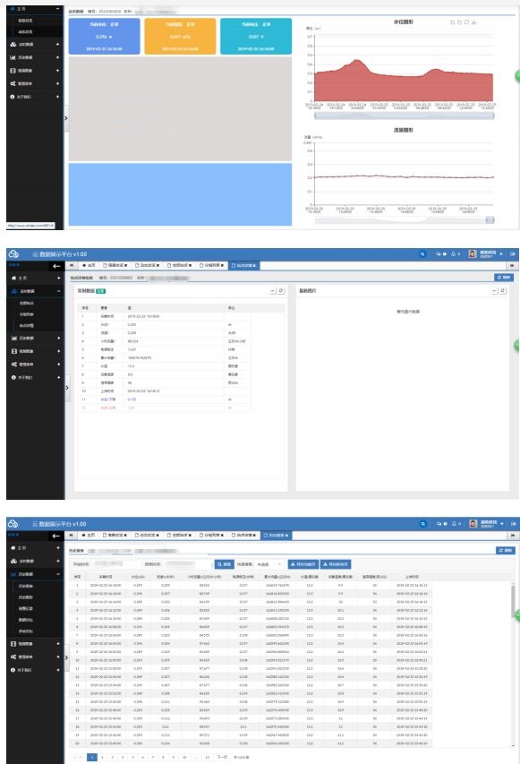Image resolution: width=520 pixels, height=764 pixels.
Task: Refresh the 实时数据 panel using its reload icon
Action: click(x=281, y=291)
